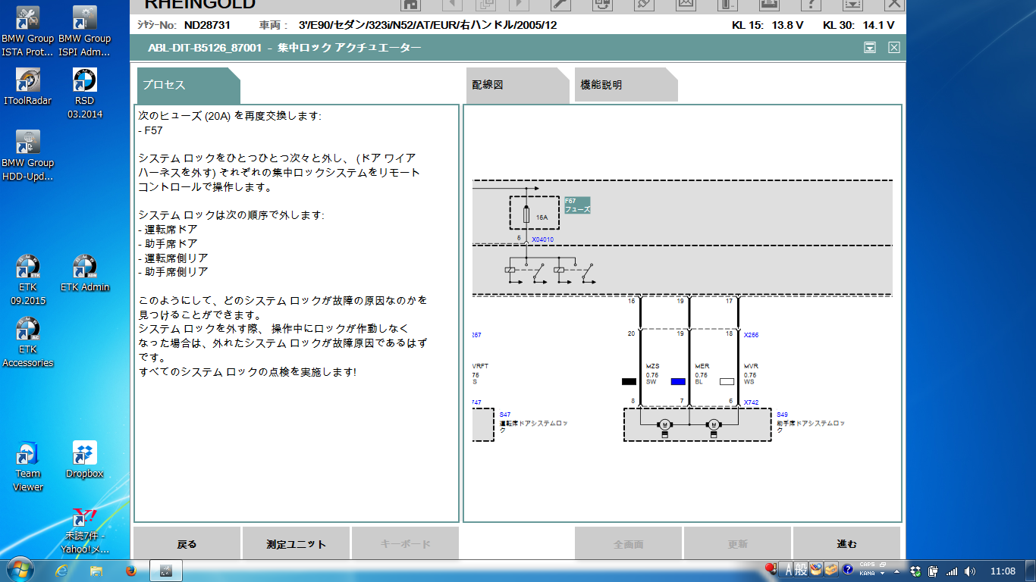The image size is (1036, 582).
Task: Open Dropbox desktop icon
Action: pos(84,460)
